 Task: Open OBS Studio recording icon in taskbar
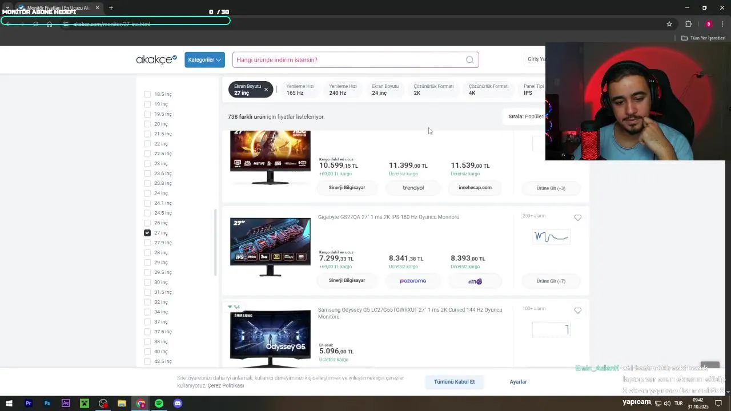pyautogui.click(x=103, y=404)
